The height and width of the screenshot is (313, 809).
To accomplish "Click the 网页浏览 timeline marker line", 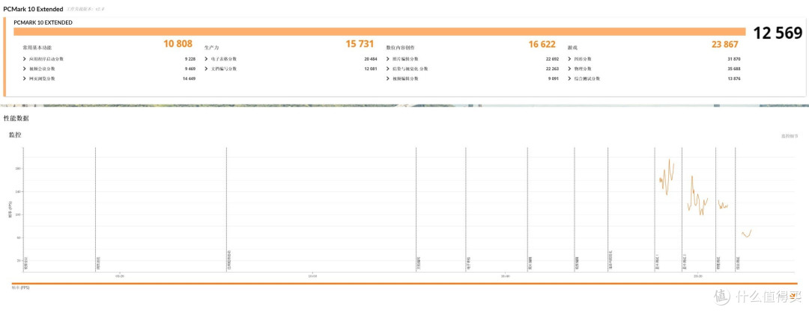I will coord(95,209).
